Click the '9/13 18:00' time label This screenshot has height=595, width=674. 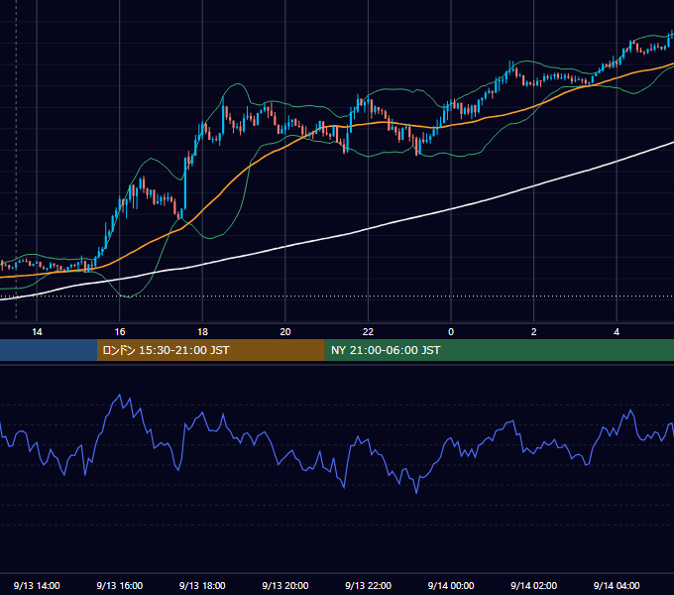tap(202, 585)
